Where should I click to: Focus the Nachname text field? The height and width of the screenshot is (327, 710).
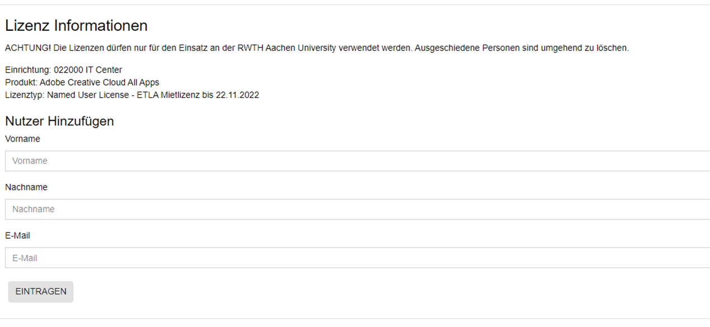[358, 209]
